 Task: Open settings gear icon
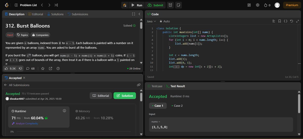pyautogui.click(x=258, y=5)
